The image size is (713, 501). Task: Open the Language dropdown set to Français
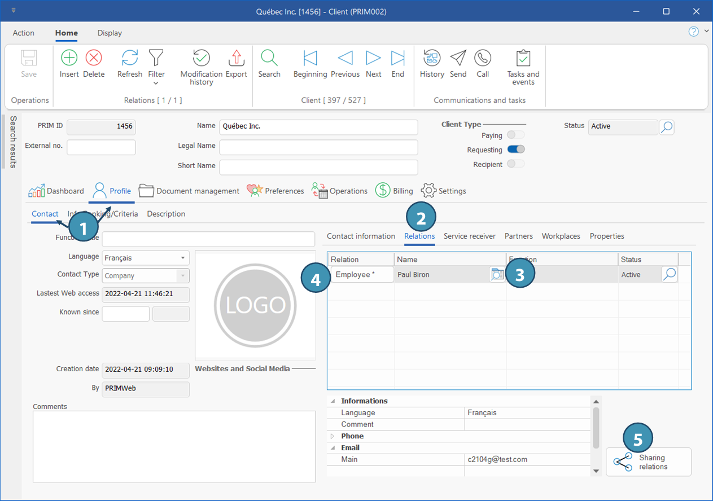click(182, 258)
